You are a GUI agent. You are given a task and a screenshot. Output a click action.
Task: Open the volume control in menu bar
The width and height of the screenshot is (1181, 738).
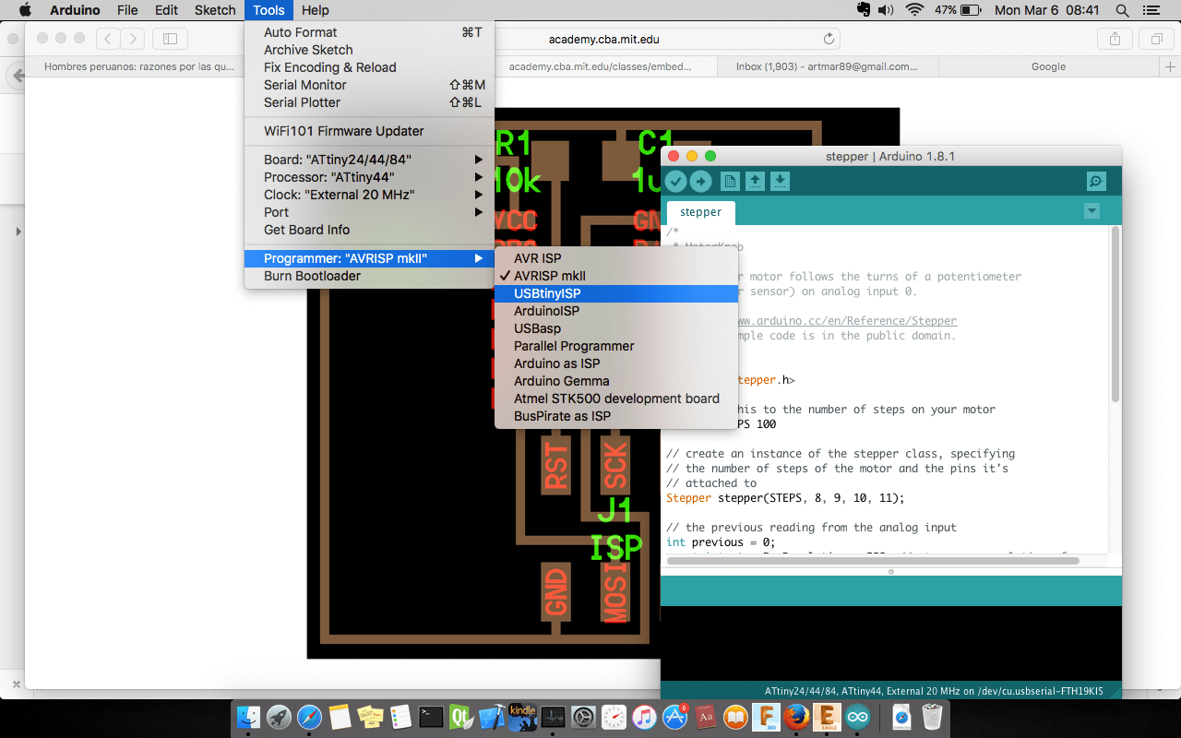tap(886, 10)
